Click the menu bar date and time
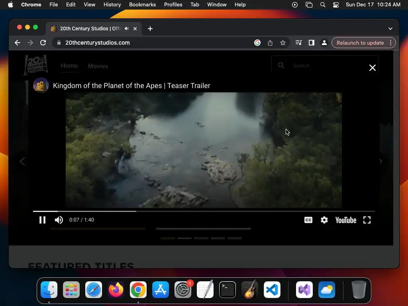Viewport: 408px width, 306px height. [x=373, y=5]
